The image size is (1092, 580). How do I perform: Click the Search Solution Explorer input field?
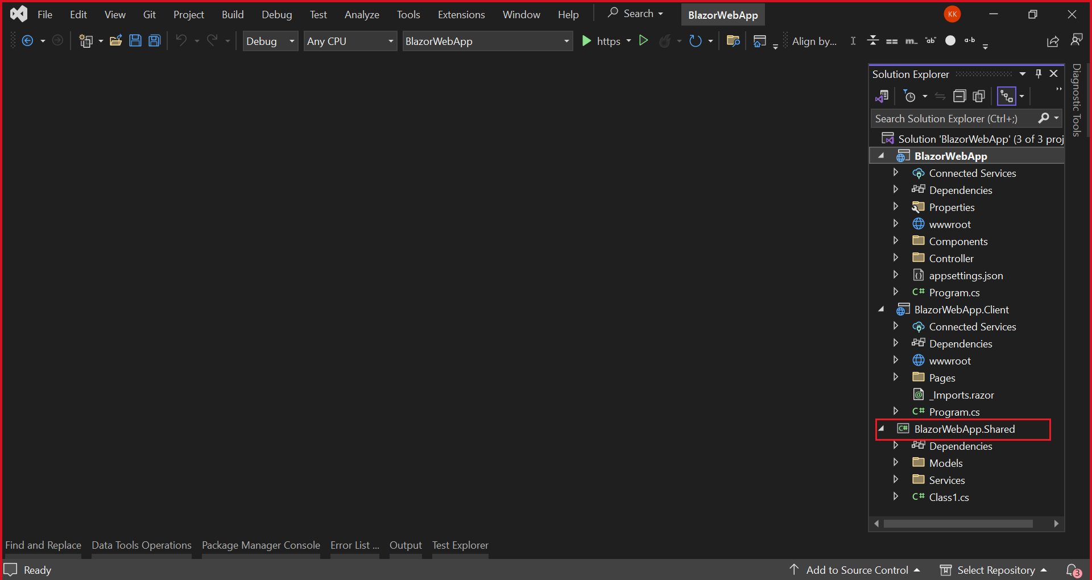[x=954, y=118]
